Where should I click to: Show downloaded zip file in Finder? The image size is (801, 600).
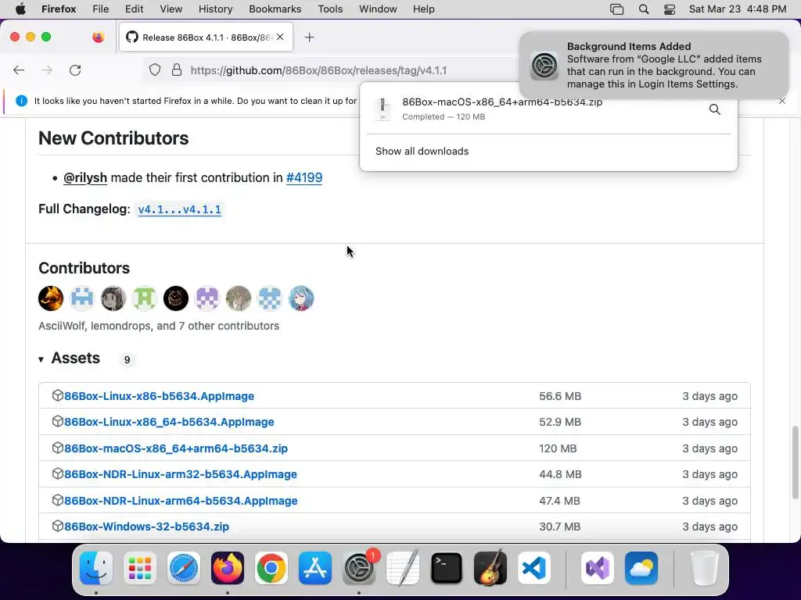point(715,109)
